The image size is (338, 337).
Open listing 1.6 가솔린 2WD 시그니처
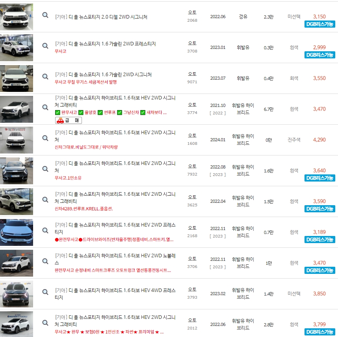pos(103,75)
